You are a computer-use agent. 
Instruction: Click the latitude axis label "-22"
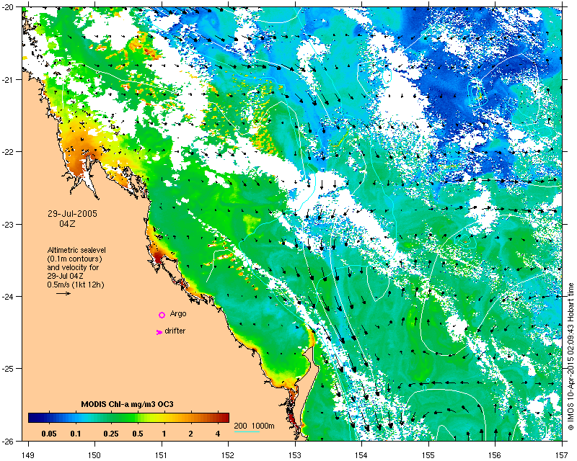(x=9, y=152)
